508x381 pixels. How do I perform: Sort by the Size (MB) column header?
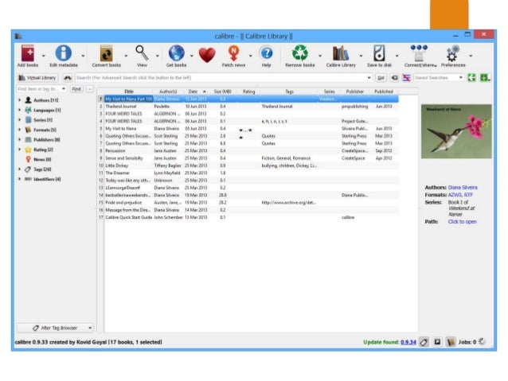tap(223, 91)
